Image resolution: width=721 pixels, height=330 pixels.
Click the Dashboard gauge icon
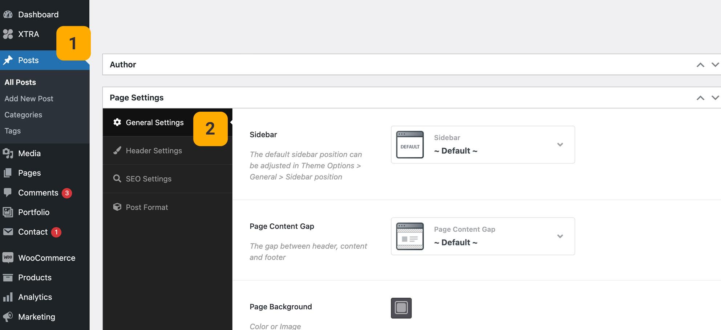click(8, 15)
